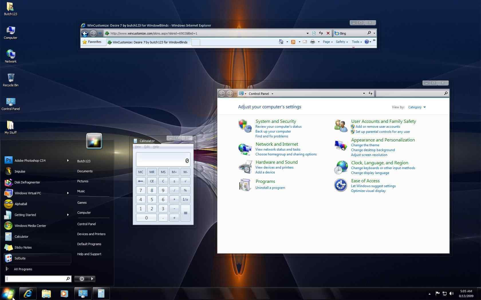Click the Start menu search box
The width and height of the screenshot is (481, 300).
pos(38,279)
